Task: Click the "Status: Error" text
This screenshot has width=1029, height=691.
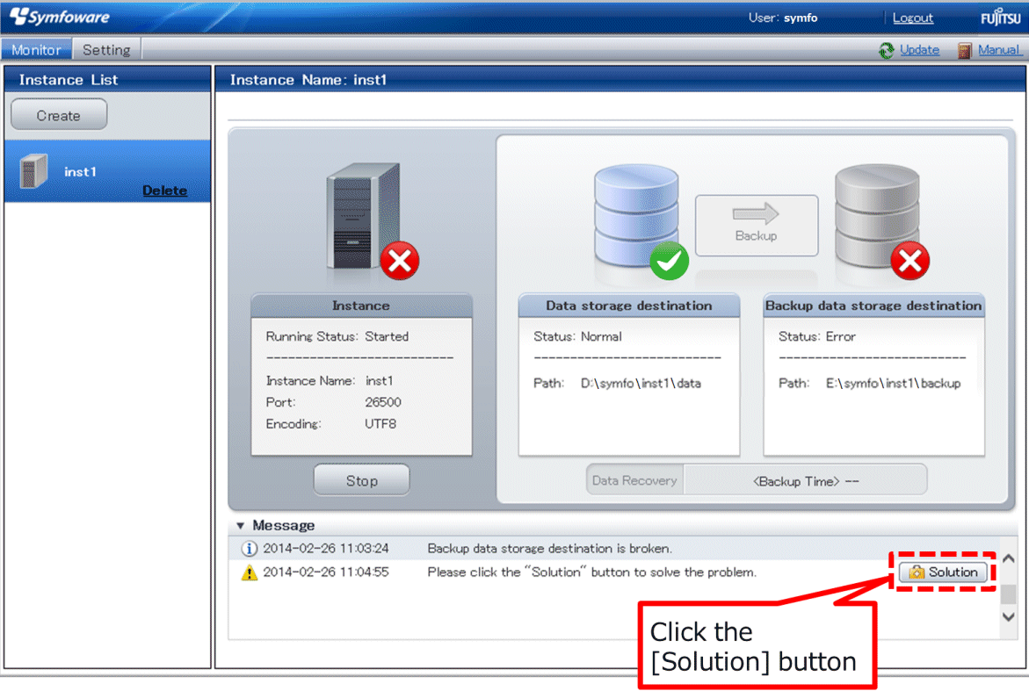Action: pos(817,336)
